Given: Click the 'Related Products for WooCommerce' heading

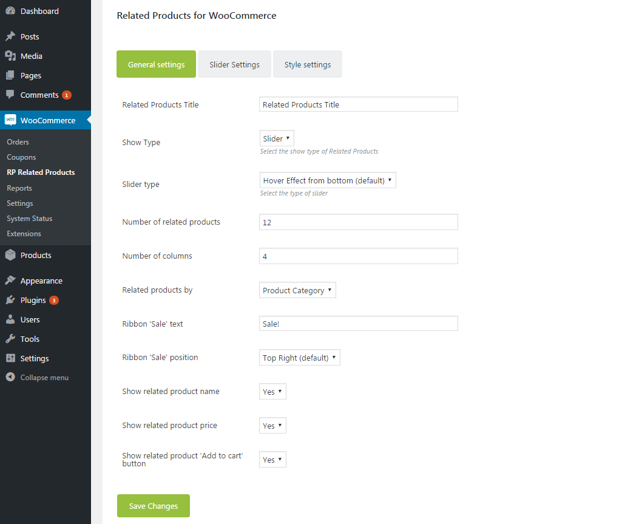Looking at the screenshot, I should 197,15.
